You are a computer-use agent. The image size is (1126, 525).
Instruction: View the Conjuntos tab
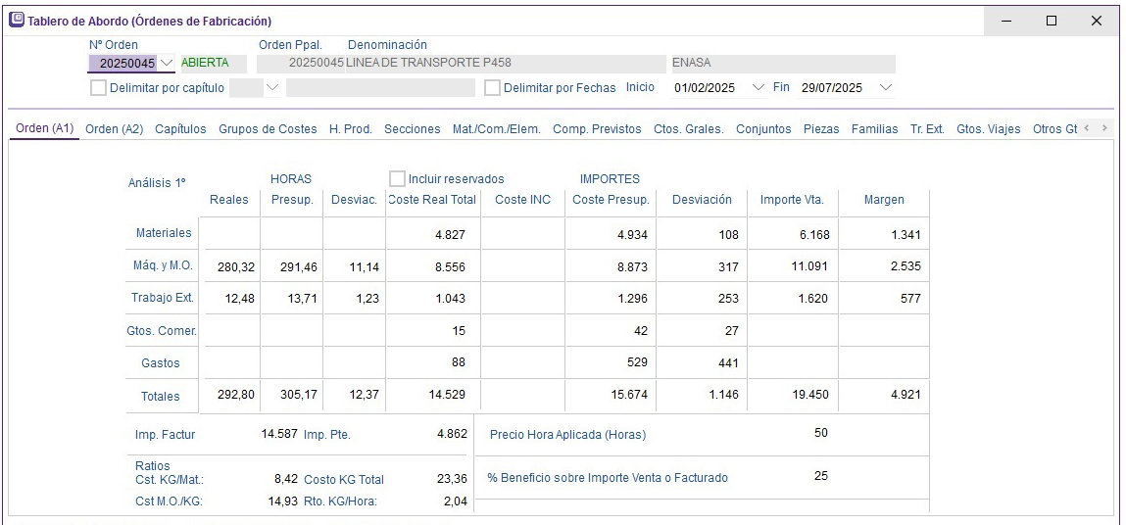click(763, 129)
